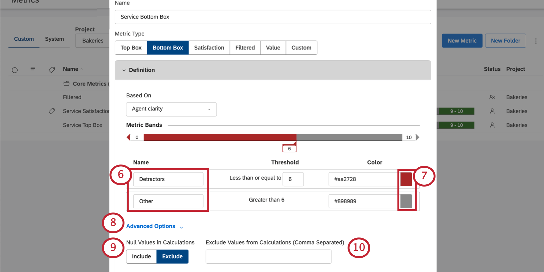Select Include for null values
544x272 pixels.
click(141, 256)
